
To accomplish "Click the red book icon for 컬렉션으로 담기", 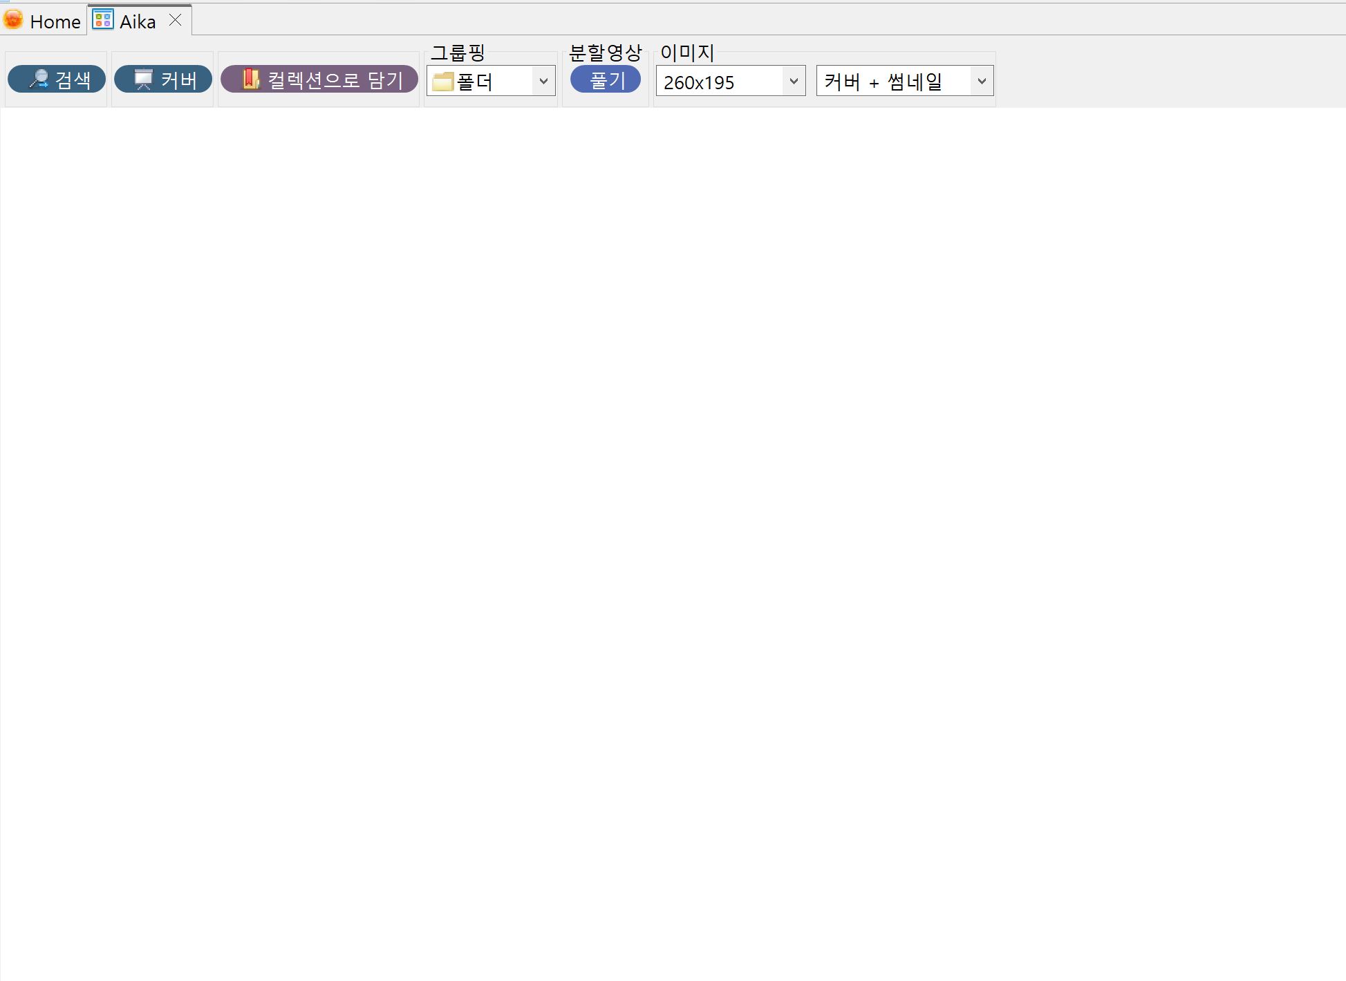I will point(250,79).
